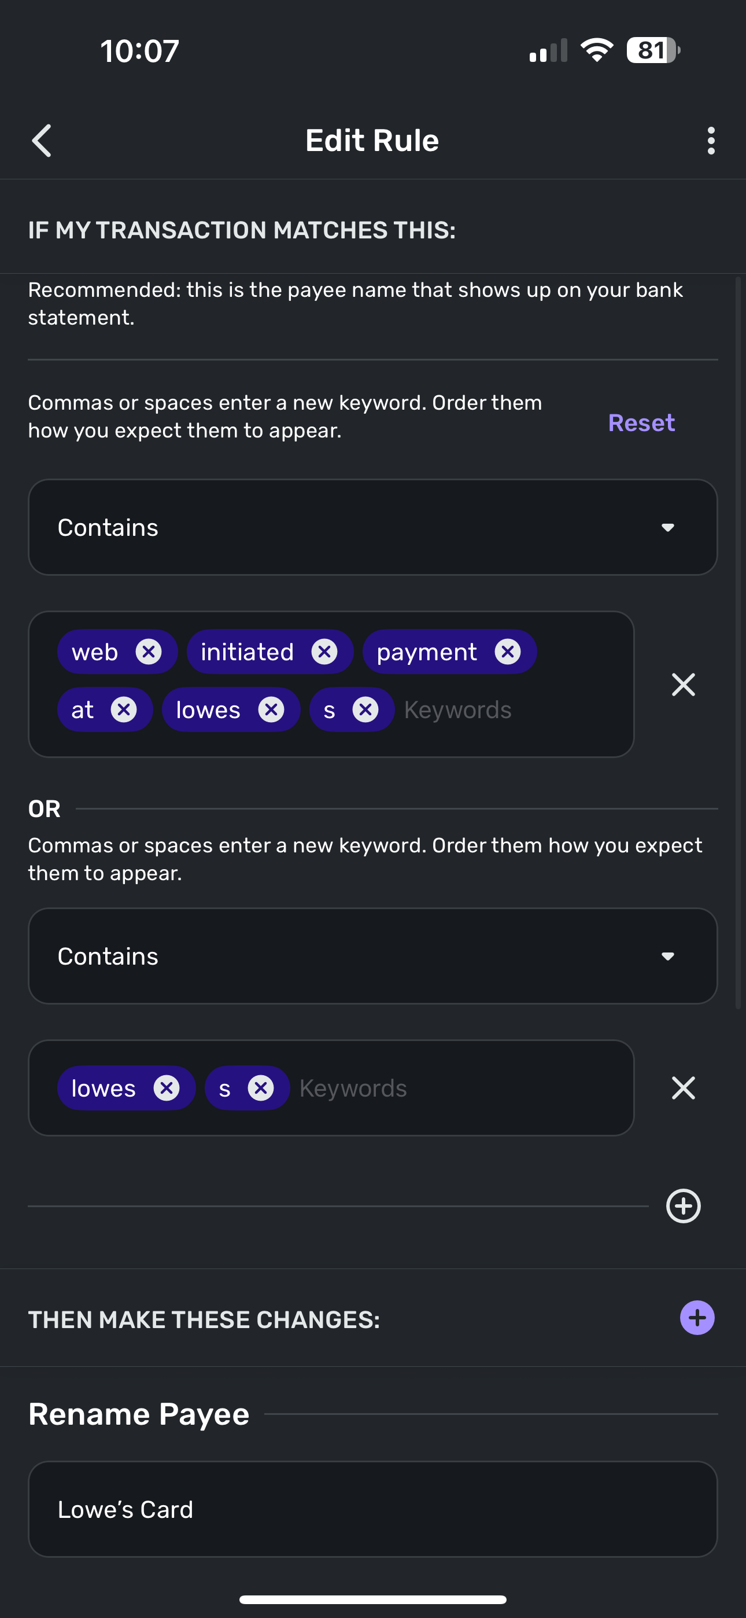Delete the second keyword condition row

pos(683,1088)
